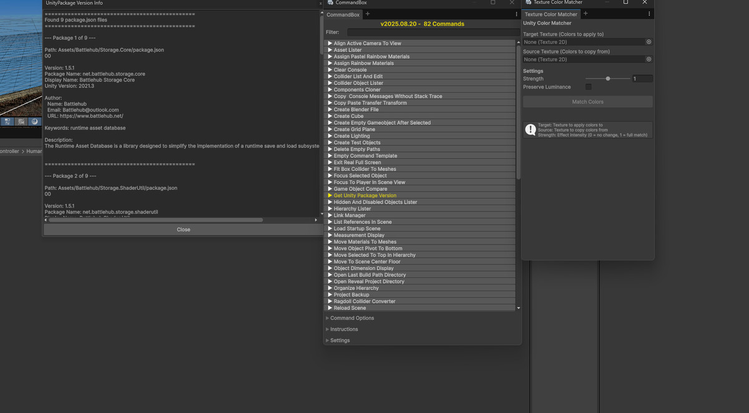Expand the Instructions foldout
The height and width of the screenshot is (413, 749).
coord(344,329)
